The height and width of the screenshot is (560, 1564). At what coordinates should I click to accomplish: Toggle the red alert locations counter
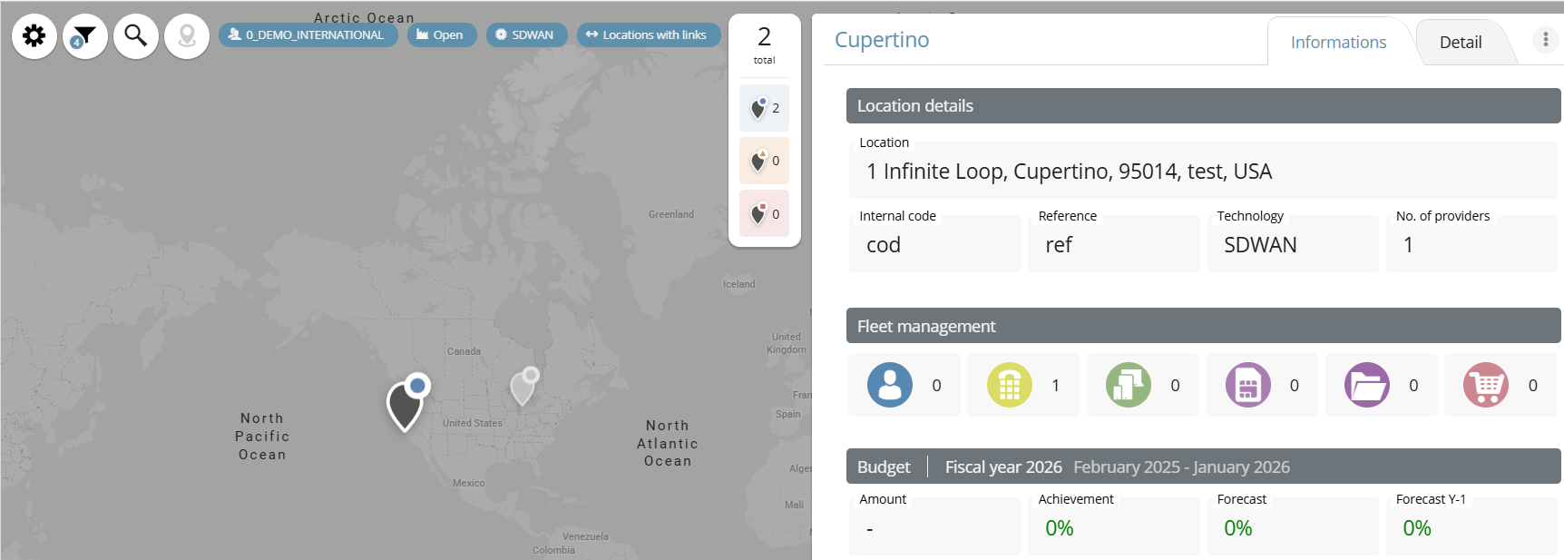tap(764, 214)
